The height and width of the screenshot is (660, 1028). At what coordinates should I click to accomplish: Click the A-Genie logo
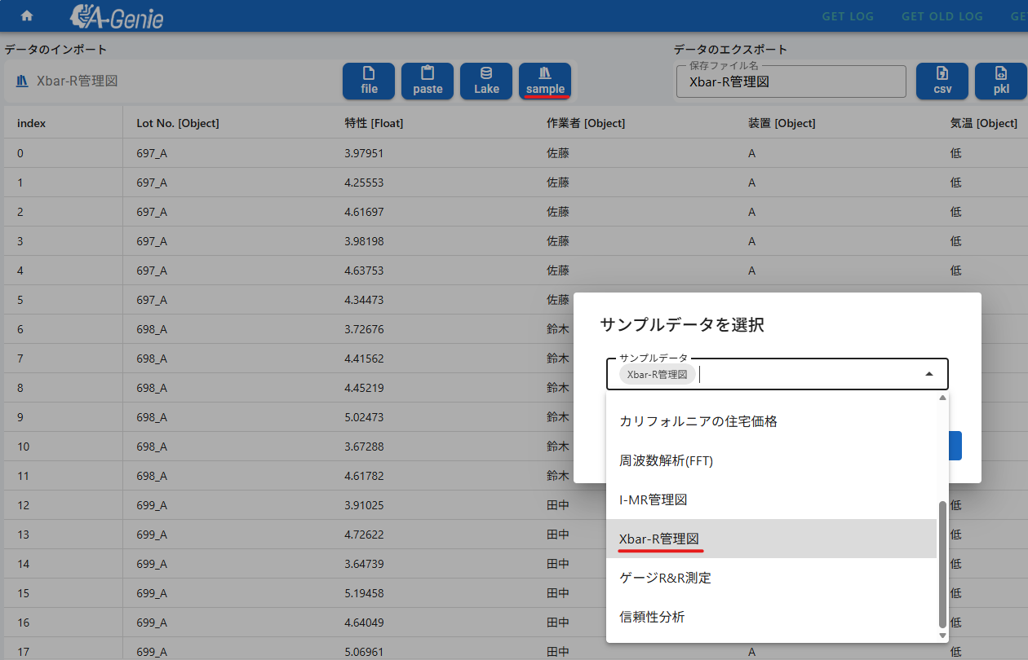click(x=117, y=16)
